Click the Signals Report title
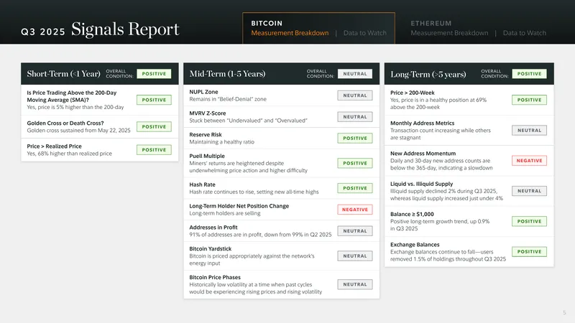 point(125,29)
